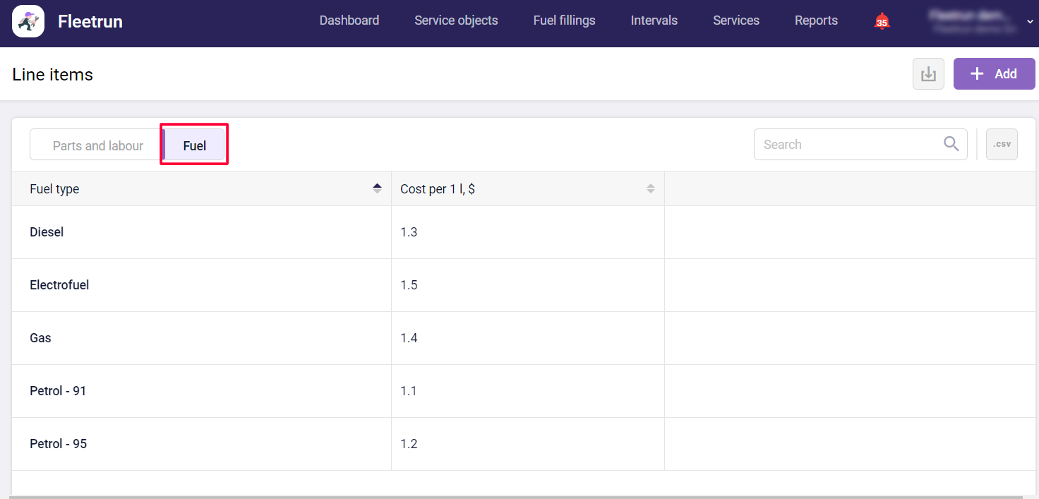
Task: Click the import download icon button
Action: [928, 74]
